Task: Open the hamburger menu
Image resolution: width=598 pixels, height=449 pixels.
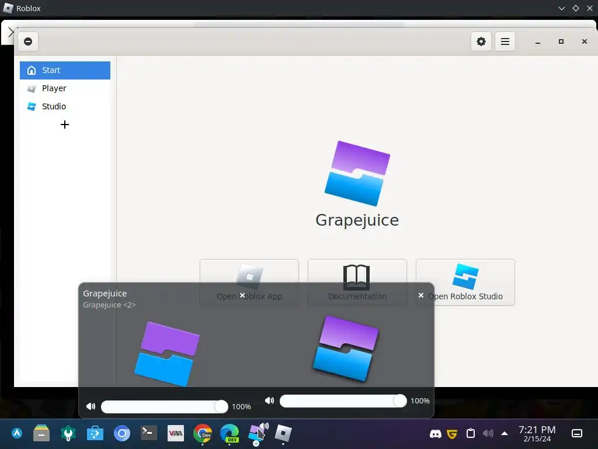Action: [505, 42]
